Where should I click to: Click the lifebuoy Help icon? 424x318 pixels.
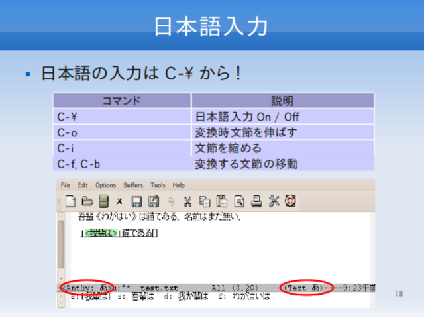290,201
